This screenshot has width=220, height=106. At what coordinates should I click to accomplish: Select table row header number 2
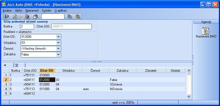(6, 80)
